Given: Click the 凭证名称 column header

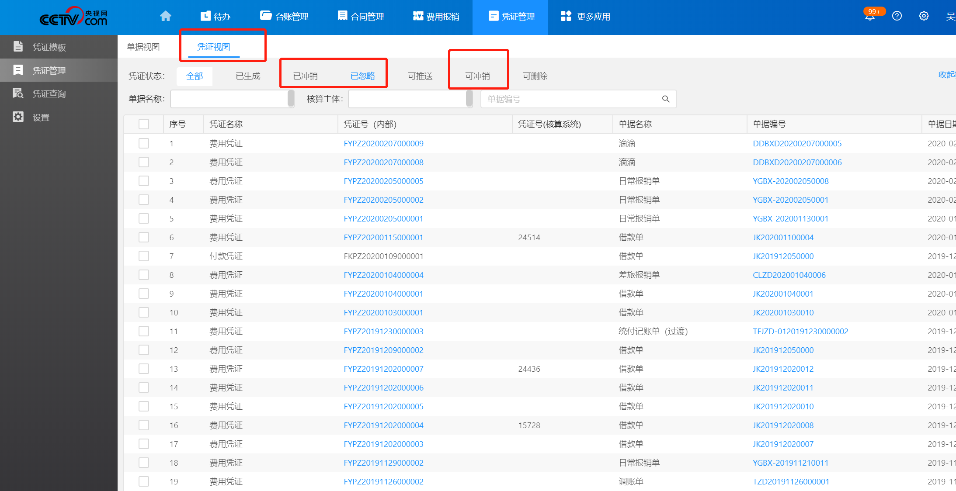Looking at the screenshot, I should (x=226, y=124).
